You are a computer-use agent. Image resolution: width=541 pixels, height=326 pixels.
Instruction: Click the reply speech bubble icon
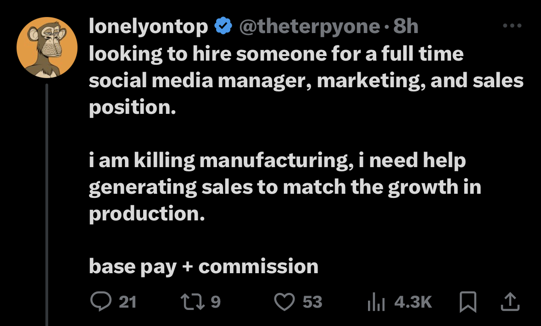[100, 302]
